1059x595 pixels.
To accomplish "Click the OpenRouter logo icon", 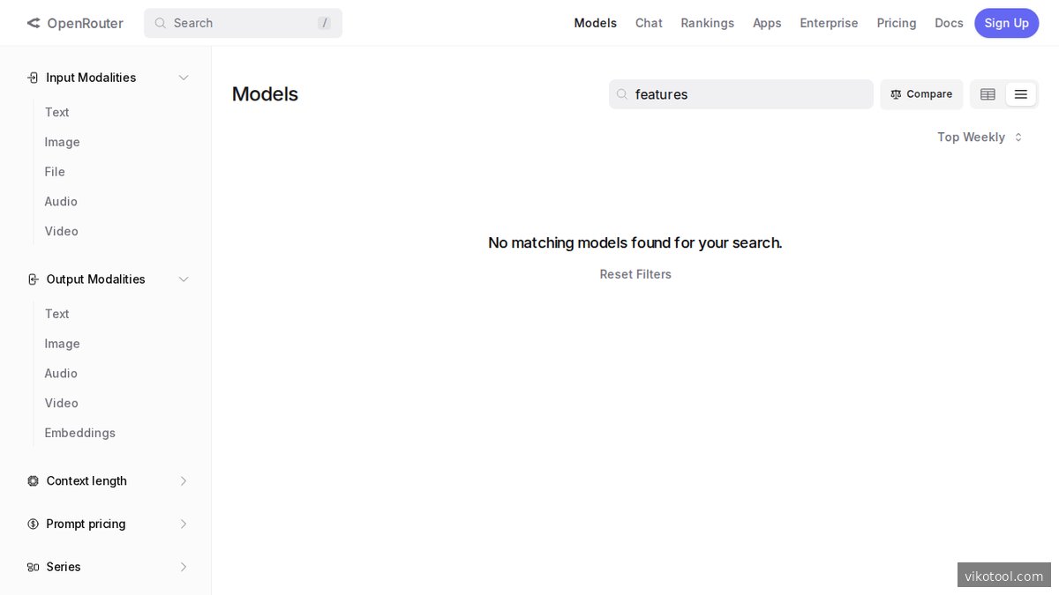I will (34, 23).
